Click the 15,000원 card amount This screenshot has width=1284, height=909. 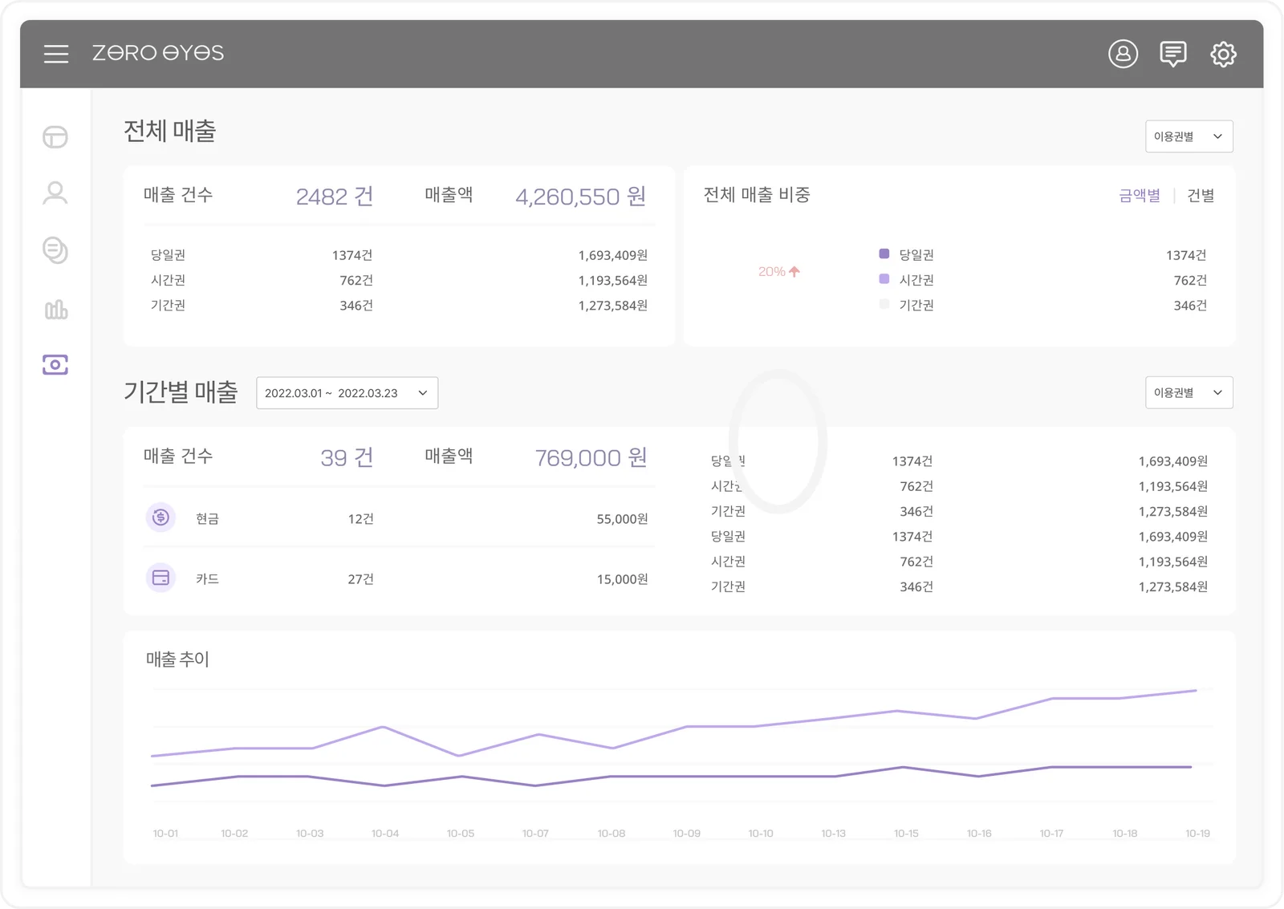[622, 579]
